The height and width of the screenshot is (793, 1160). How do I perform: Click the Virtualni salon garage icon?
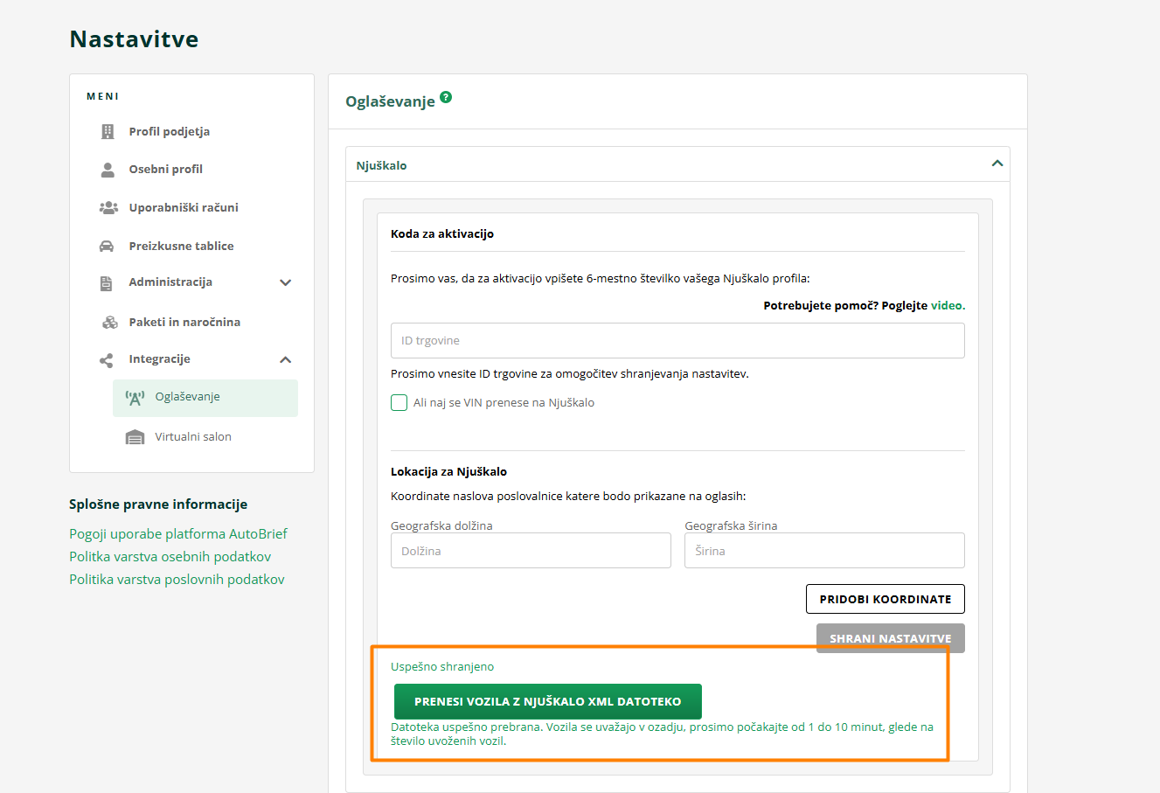click(135, 437)
